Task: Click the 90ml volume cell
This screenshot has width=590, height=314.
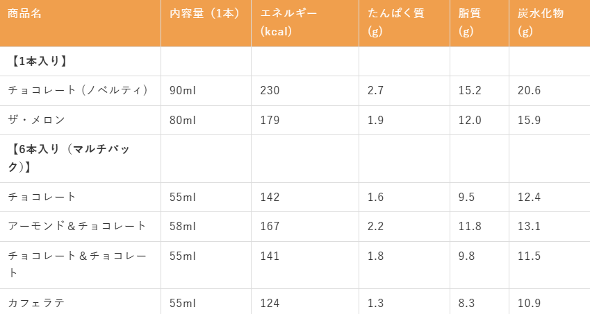Action: click(183, 90)
